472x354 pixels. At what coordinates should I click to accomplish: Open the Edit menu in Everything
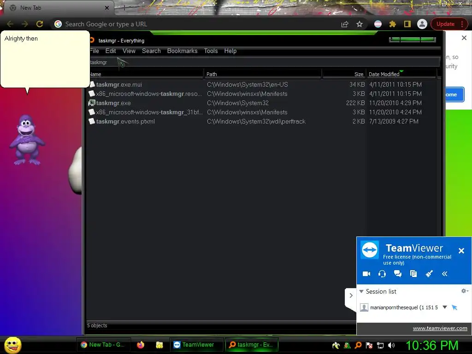[111, 51]
